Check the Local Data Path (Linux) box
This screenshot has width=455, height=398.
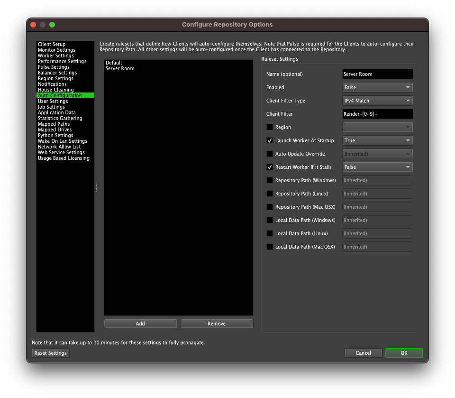(x=270, y=233)
